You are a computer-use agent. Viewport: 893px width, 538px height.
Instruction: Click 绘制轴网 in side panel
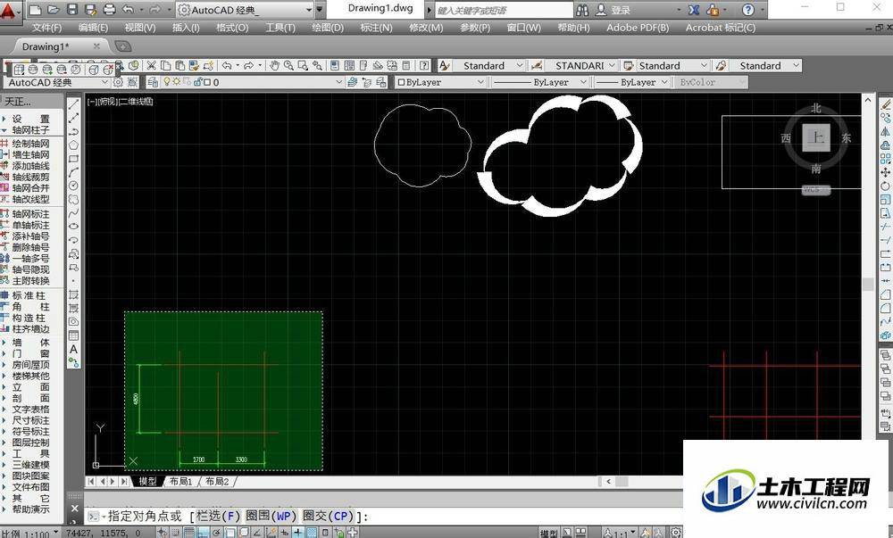pyautogui.click(x=30, y=144)
